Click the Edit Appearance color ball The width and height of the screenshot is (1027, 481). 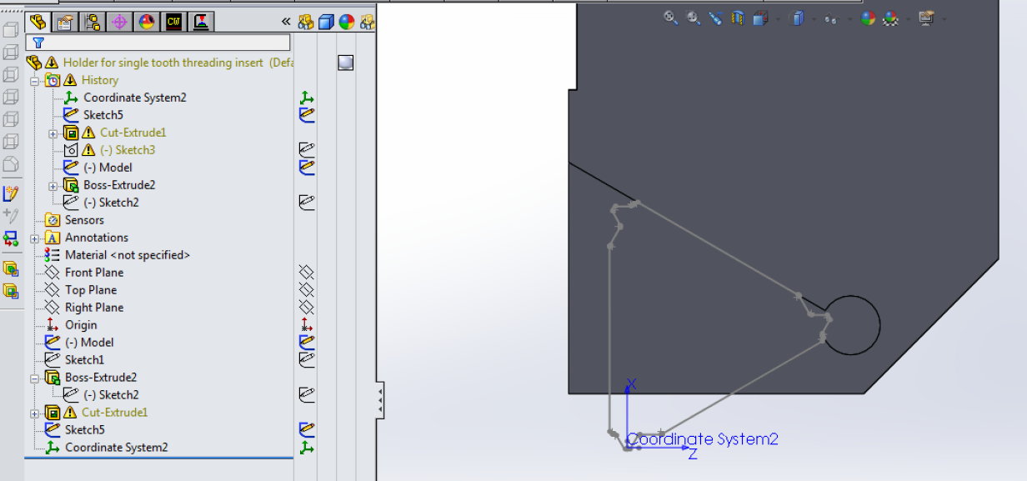(x=868, y=18)
